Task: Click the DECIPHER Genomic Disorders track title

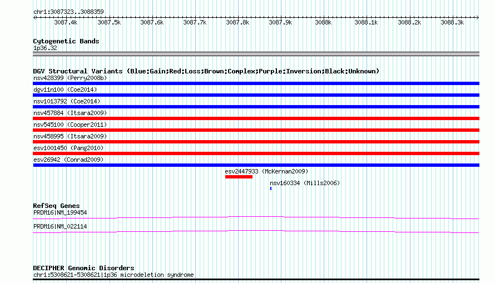Action: point(83,268)
